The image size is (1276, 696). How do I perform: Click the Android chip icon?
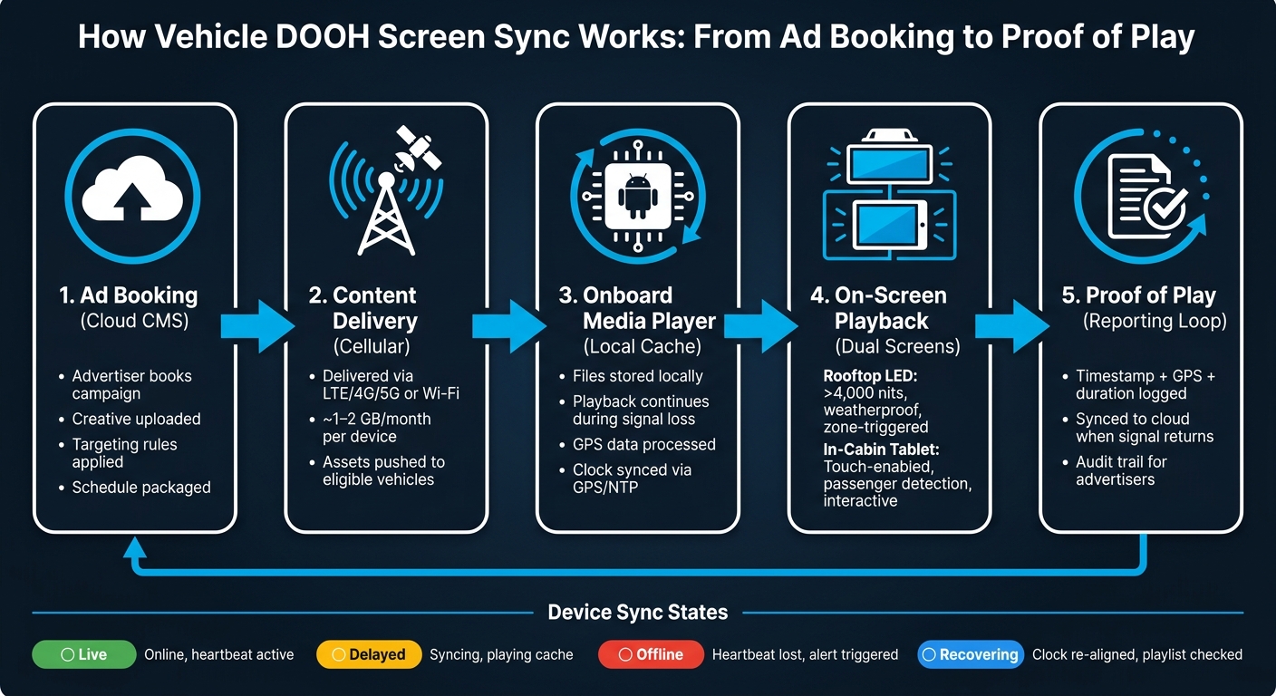click(x=639, y=196)
